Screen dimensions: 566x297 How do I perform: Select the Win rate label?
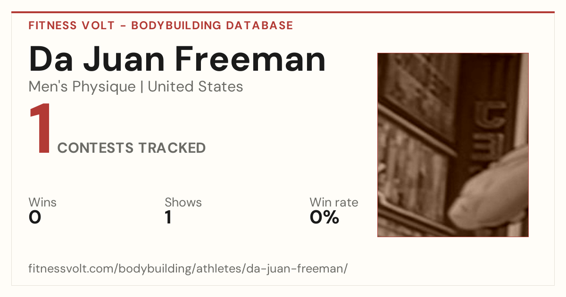tap(334, 203)
